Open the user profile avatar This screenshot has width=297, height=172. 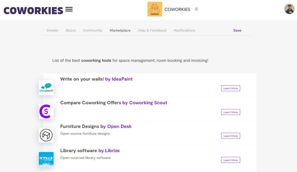(x=289, y=9)
